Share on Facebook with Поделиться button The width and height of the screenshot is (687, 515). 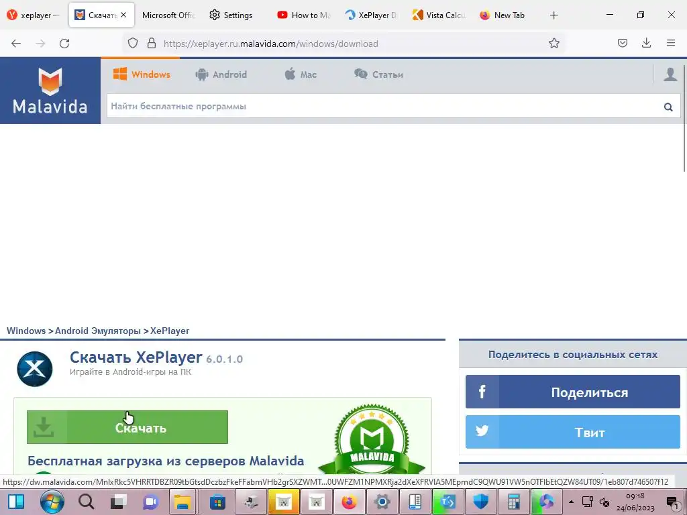coord(573,392)
